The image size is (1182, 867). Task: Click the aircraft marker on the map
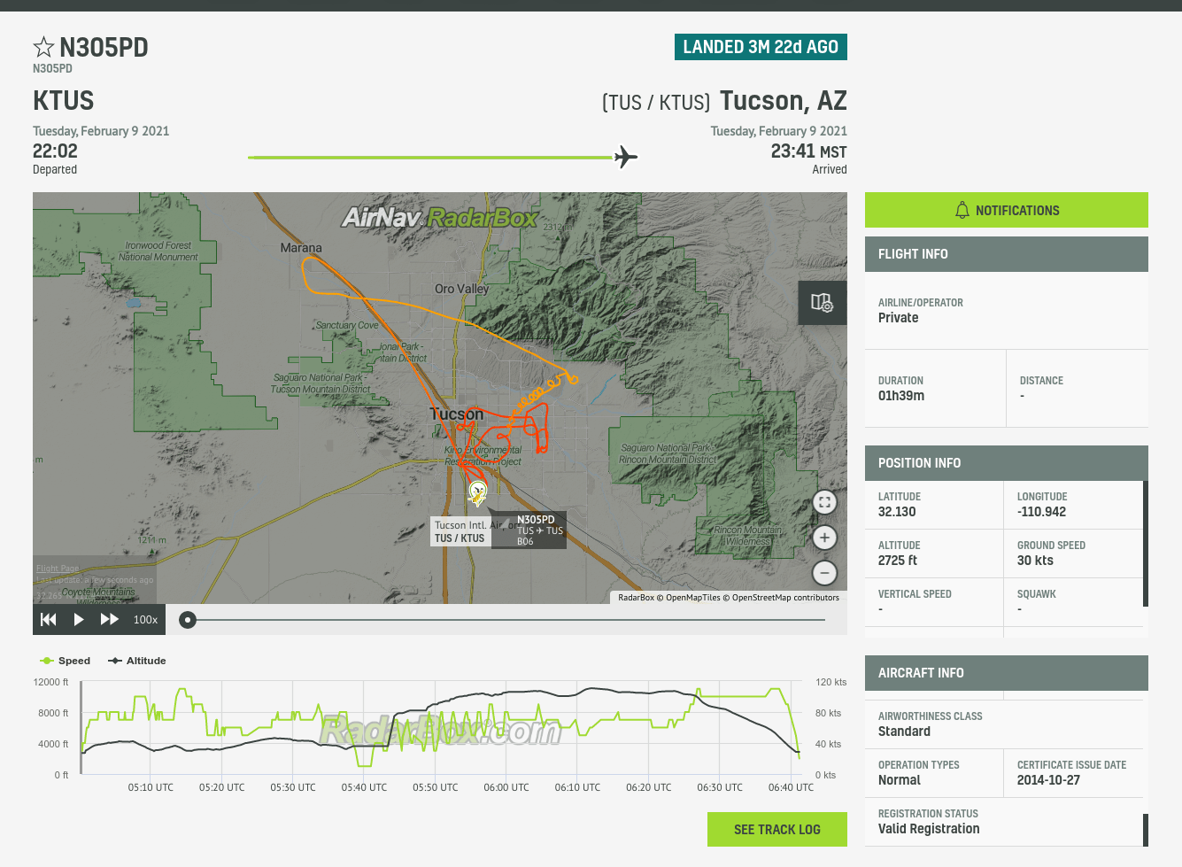click(478, 492)
